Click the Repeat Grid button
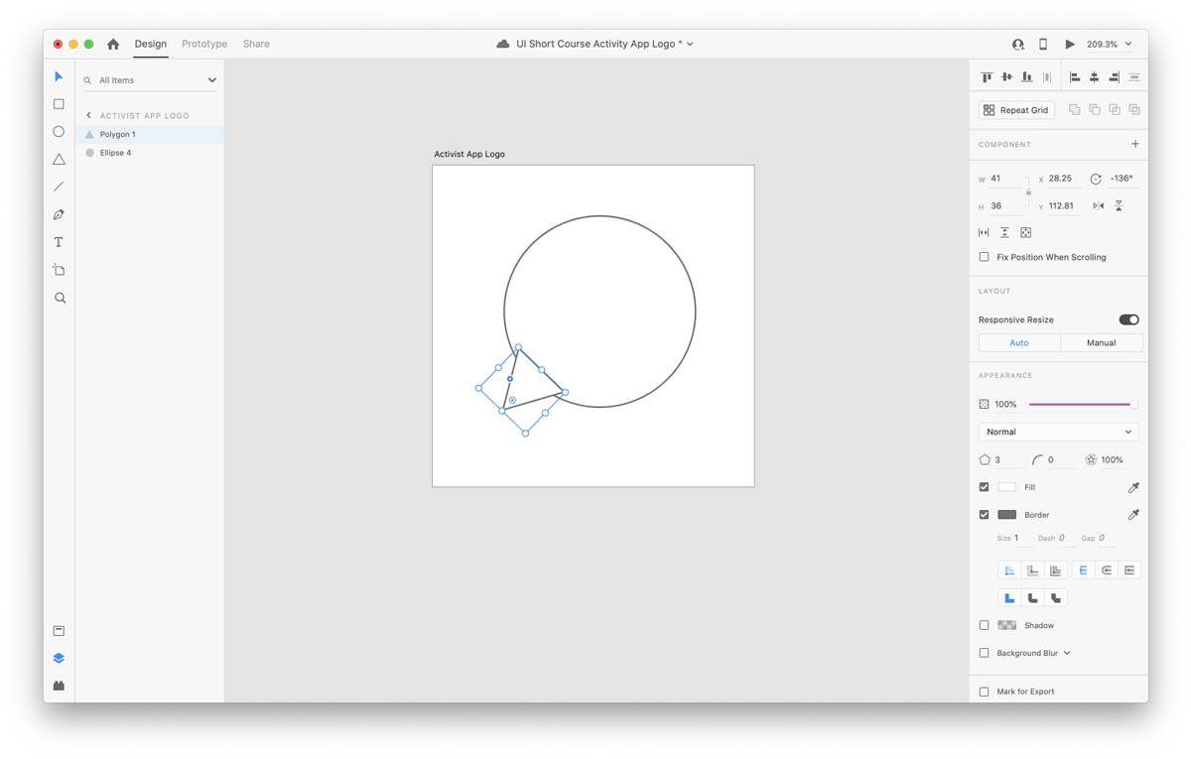 (x=1016, y=110)
